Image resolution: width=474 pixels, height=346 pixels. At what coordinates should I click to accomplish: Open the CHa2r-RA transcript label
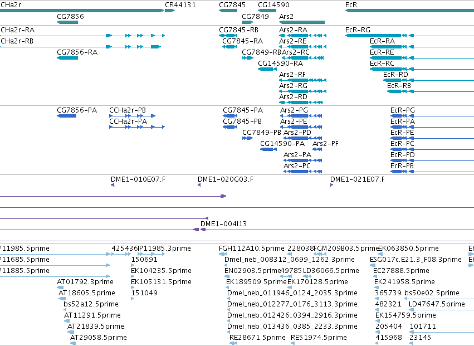tap(17, 30)
